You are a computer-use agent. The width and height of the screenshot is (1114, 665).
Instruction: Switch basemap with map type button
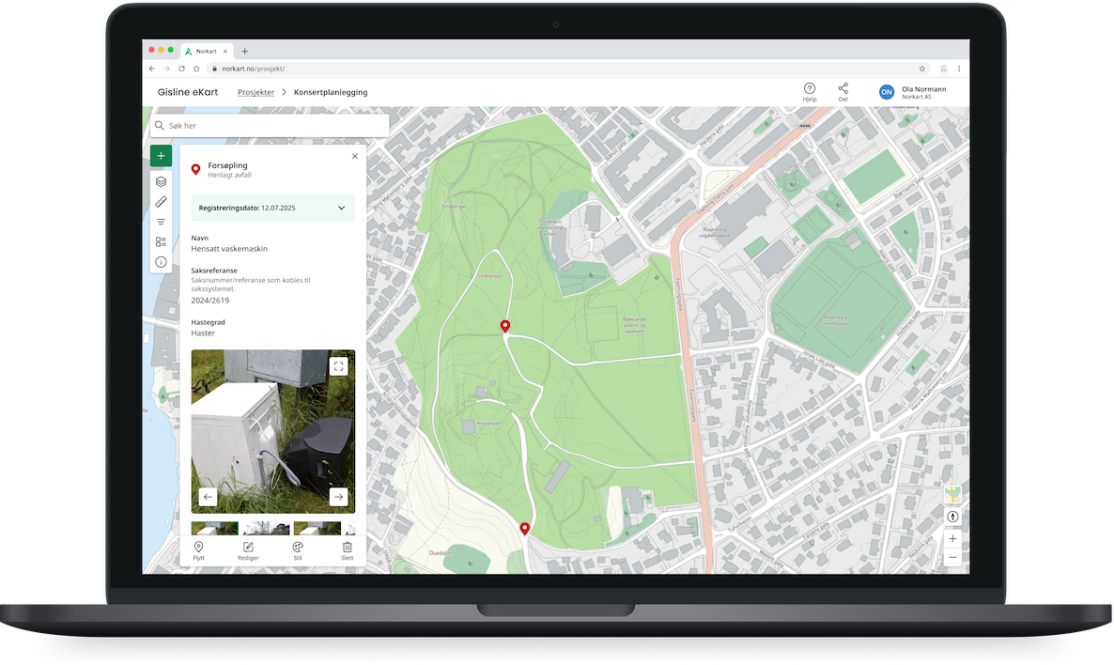(952, 495)
